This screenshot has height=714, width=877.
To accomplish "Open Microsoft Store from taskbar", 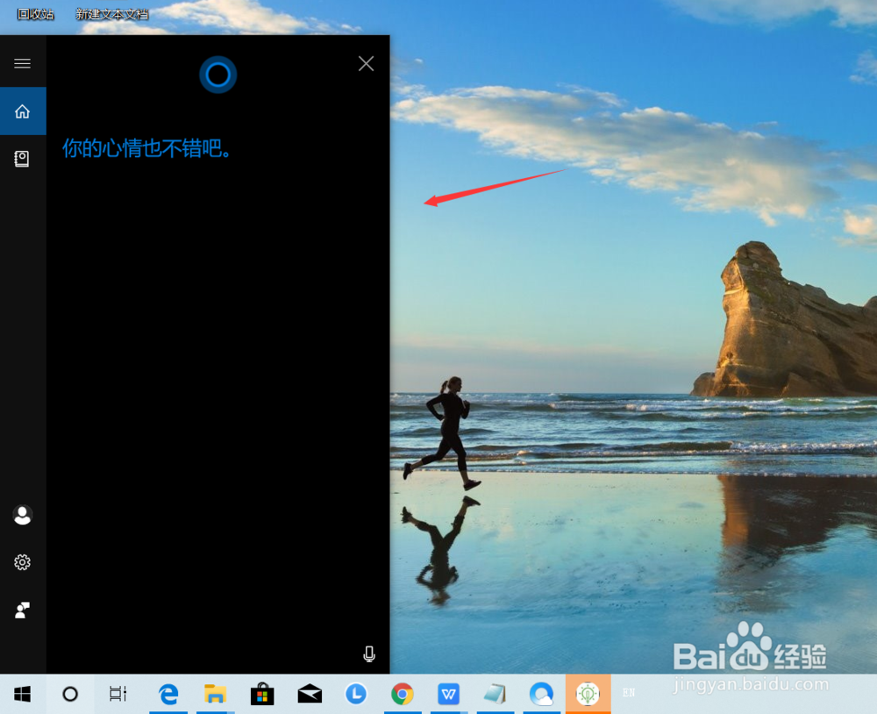I will (262, 694).
